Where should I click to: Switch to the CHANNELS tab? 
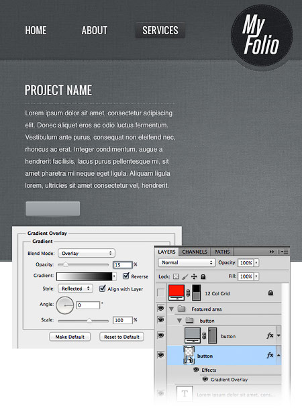[195, 252]
